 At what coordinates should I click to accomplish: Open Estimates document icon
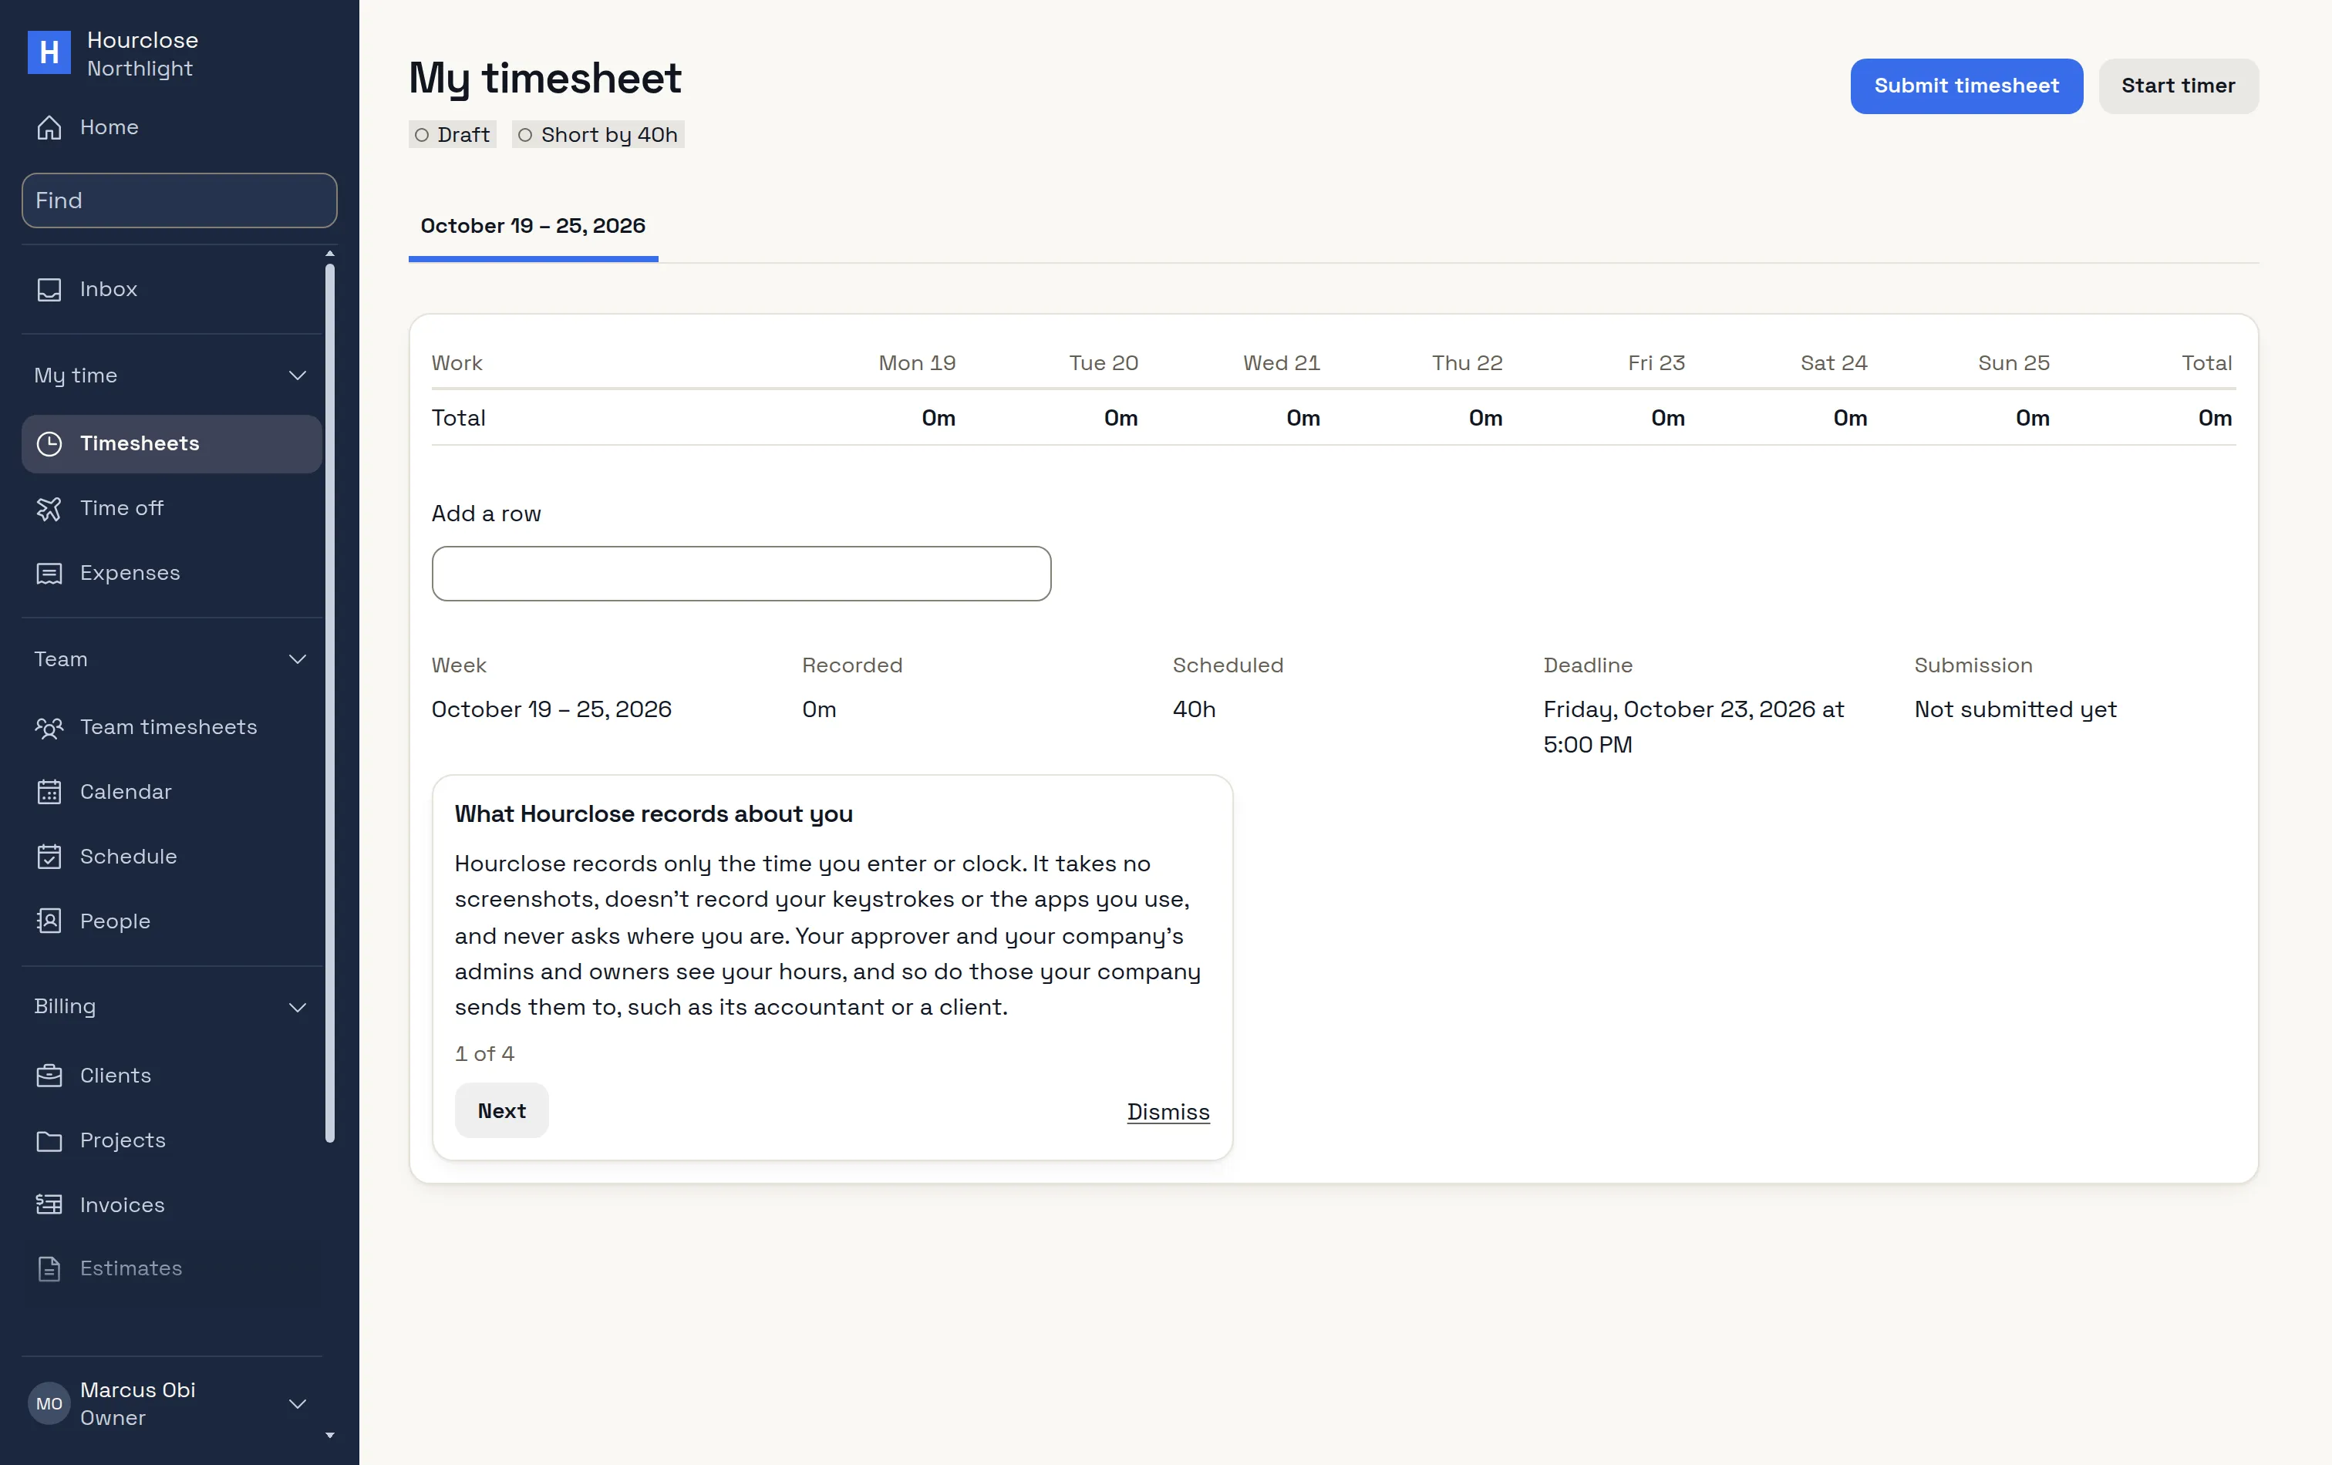point(49,1268)
